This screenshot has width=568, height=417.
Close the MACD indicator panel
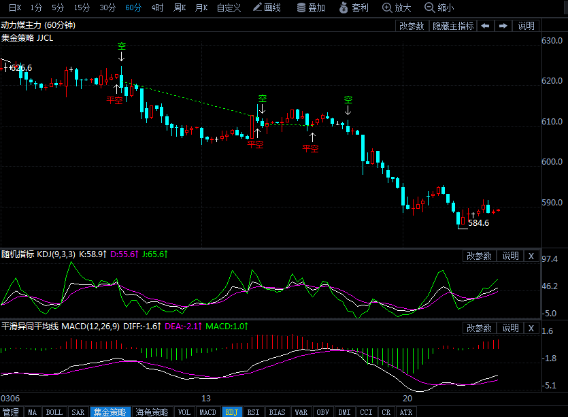coord(531,329)
